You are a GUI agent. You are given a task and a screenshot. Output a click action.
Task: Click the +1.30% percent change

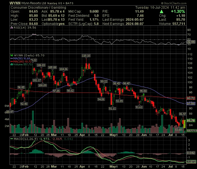pos(178,11)
